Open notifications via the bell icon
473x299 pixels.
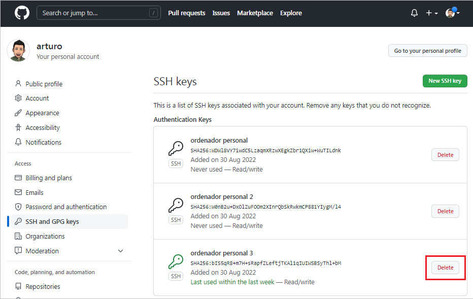point(414,13)
